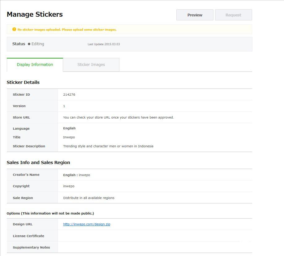Click the Last Update date text
Viewport: 284px width, 256px height.
(x=104, y=44)
